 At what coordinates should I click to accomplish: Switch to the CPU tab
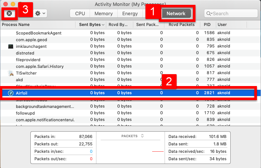80,13
